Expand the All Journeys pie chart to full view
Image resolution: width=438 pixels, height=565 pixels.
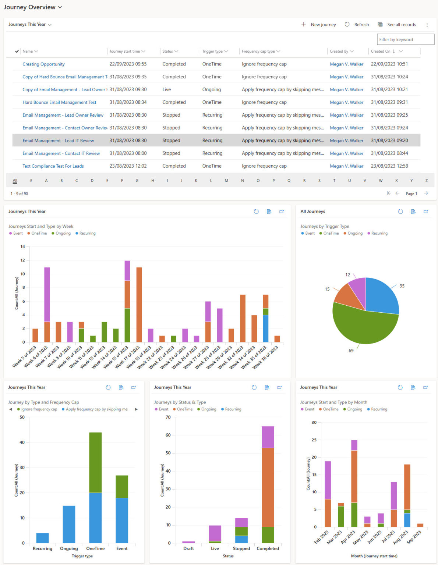point(426,212)
